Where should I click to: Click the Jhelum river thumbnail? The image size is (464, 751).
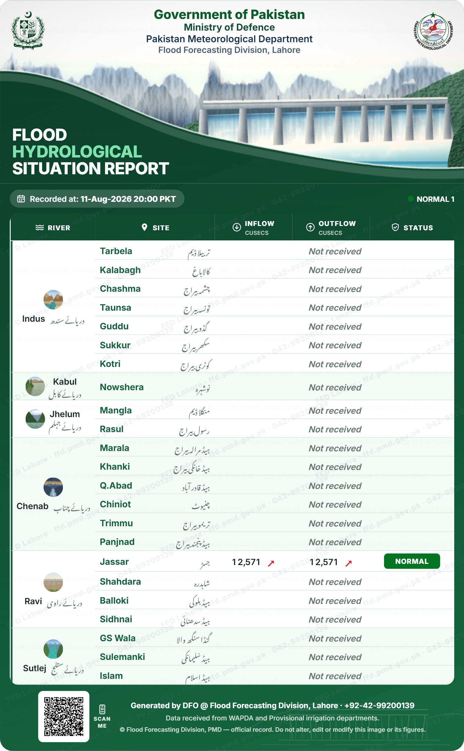[35, 419]
